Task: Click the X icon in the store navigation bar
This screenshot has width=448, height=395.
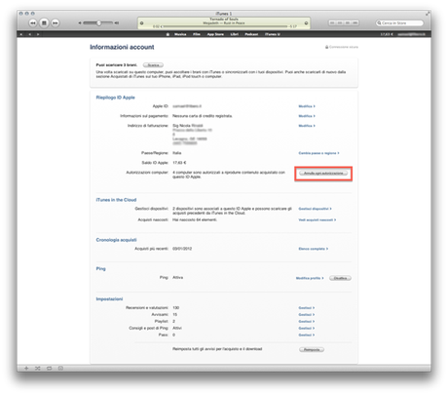Action: (x=21, y=34)
